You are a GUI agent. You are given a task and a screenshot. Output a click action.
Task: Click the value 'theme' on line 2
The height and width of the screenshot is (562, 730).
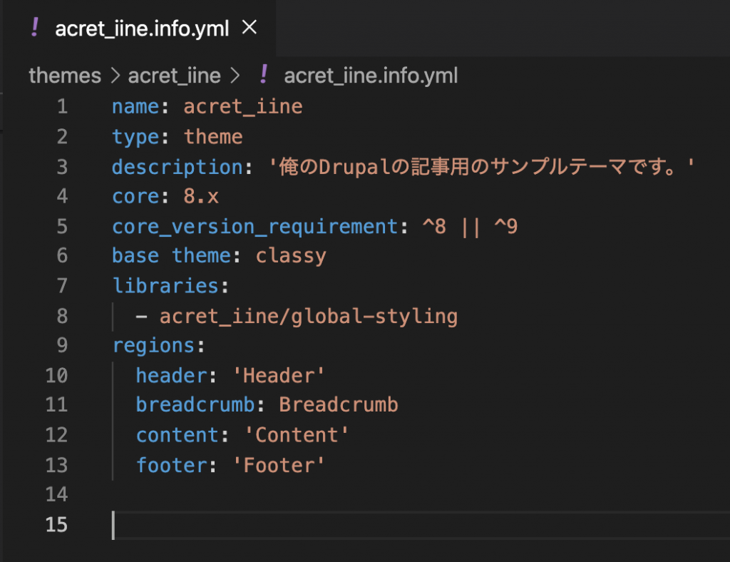click(213, 136)
